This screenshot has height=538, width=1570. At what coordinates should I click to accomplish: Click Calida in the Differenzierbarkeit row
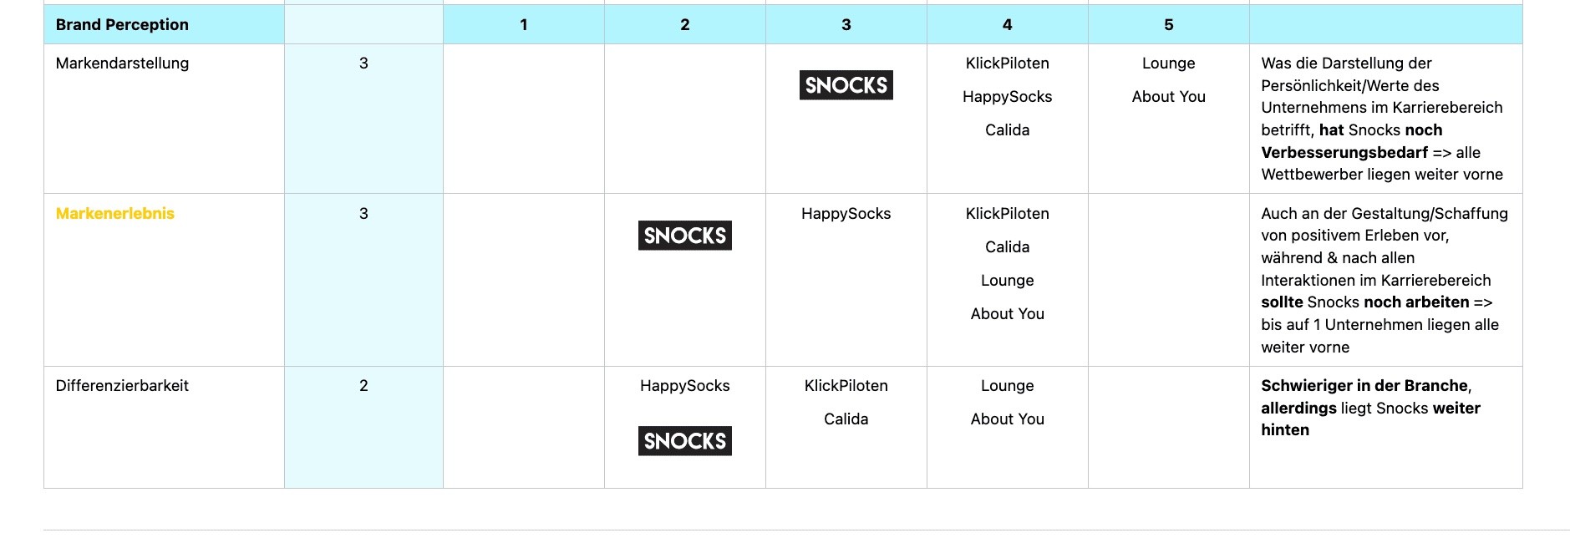pos(846,419)
